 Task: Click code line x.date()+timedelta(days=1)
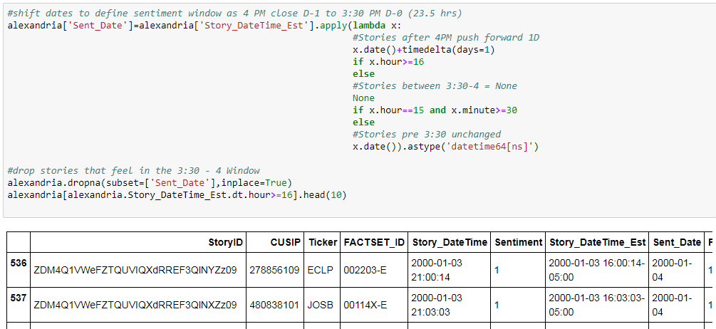coord(423,50)
